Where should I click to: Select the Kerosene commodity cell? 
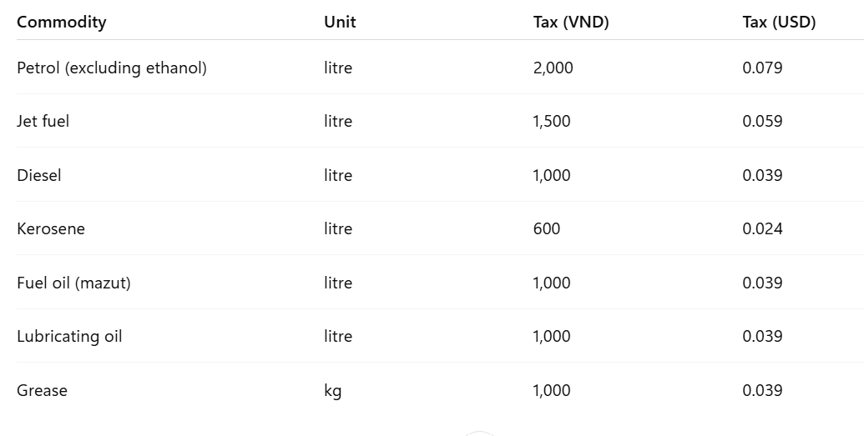51,229
